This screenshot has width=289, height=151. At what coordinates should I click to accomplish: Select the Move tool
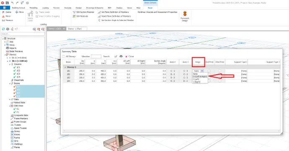(x=20, y=12)
